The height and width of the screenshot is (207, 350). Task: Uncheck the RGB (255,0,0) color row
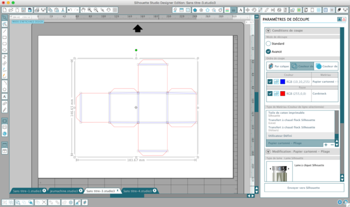[270, 93]
